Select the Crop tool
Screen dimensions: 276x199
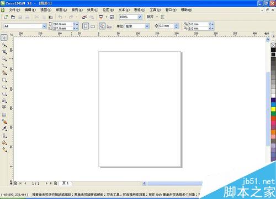[x=4, y=52]
